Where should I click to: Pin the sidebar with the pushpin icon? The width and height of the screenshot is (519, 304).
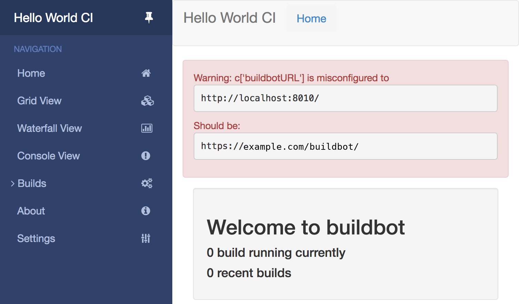[x=149, y=18]
